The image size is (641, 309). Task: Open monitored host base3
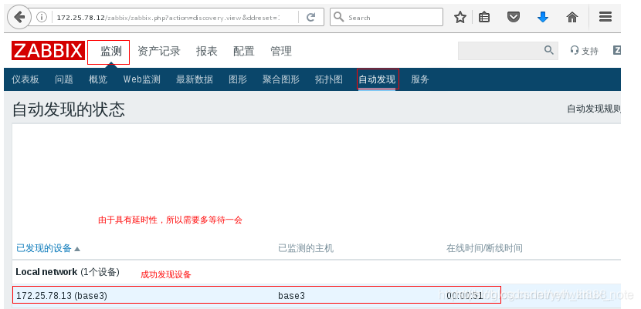coord(291,296)
